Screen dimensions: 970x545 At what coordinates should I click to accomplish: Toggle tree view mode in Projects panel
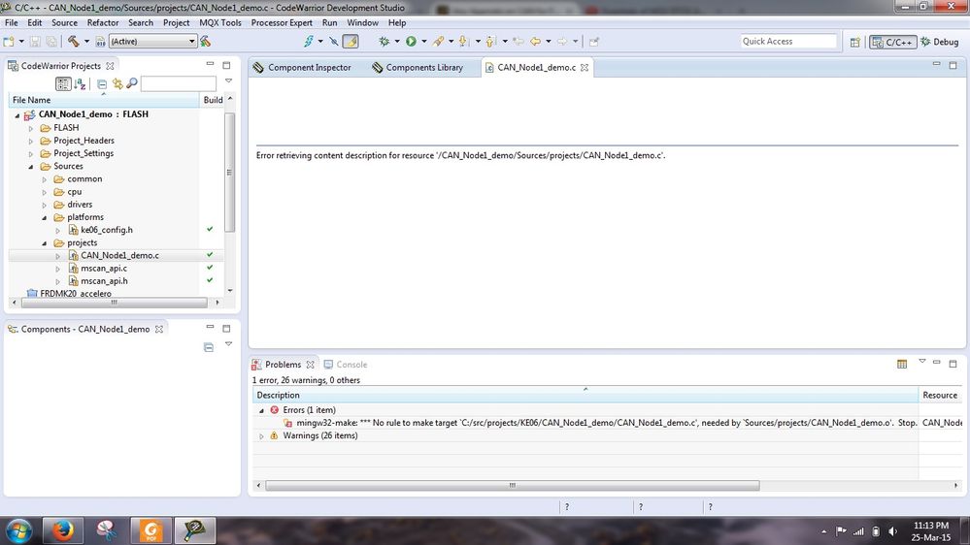click(63, 83)
